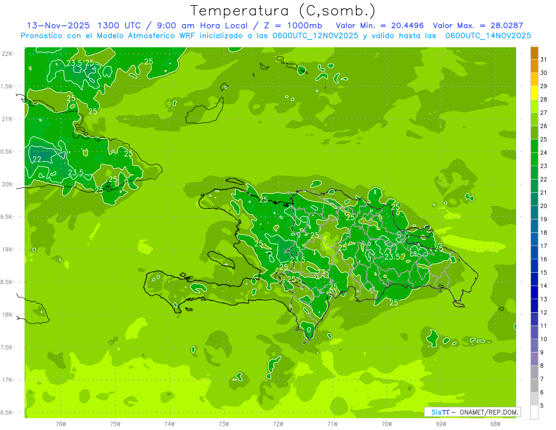Click the '19N' latitude axis label

point(8,250)
